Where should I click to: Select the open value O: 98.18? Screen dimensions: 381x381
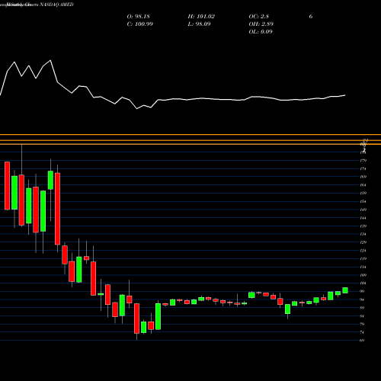point(139,17)
